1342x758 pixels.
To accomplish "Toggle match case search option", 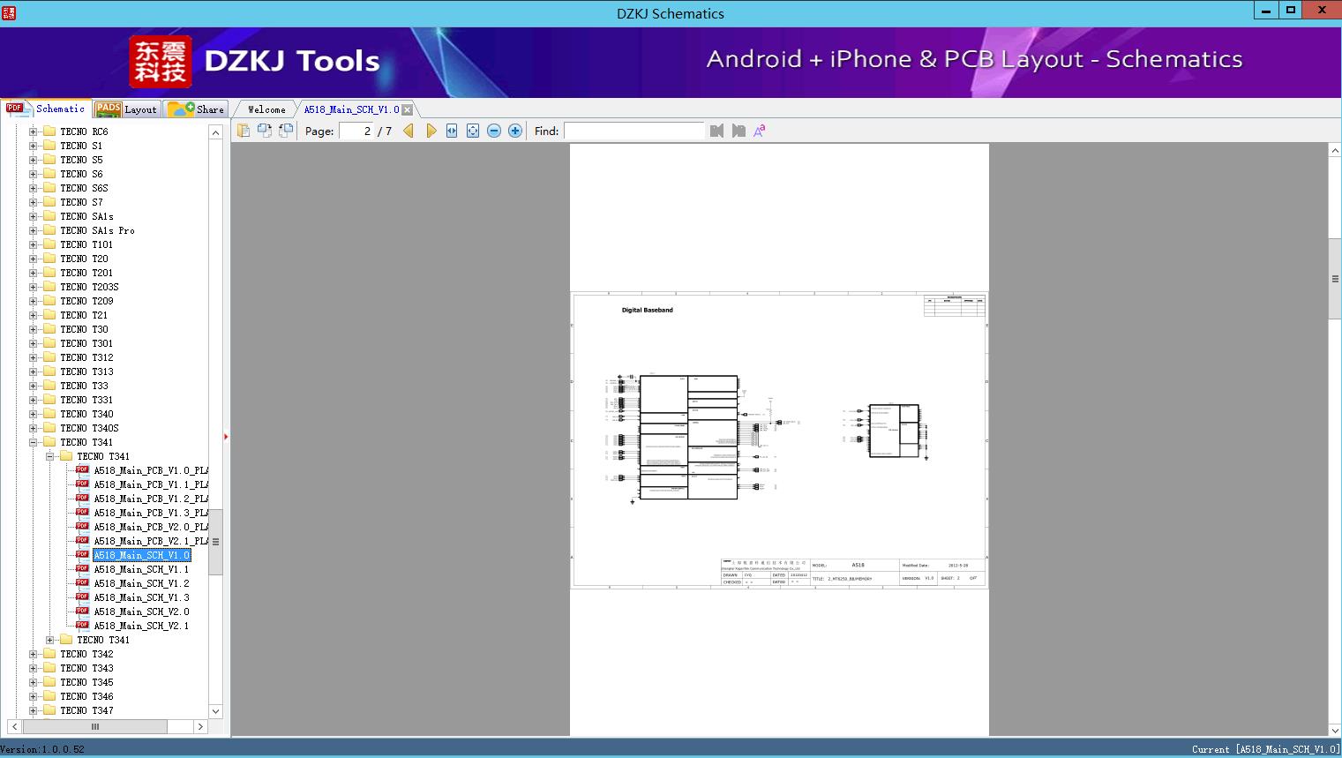I will click(x=760, y=131).
